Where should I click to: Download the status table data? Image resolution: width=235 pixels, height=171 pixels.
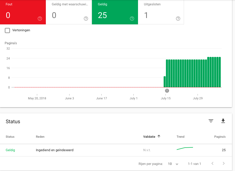223,121
